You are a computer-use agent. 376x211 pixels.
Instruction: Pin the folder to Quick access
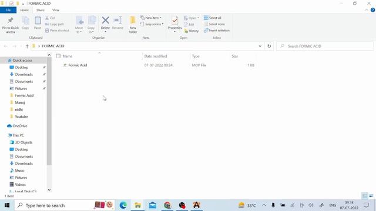pos(11,25)
